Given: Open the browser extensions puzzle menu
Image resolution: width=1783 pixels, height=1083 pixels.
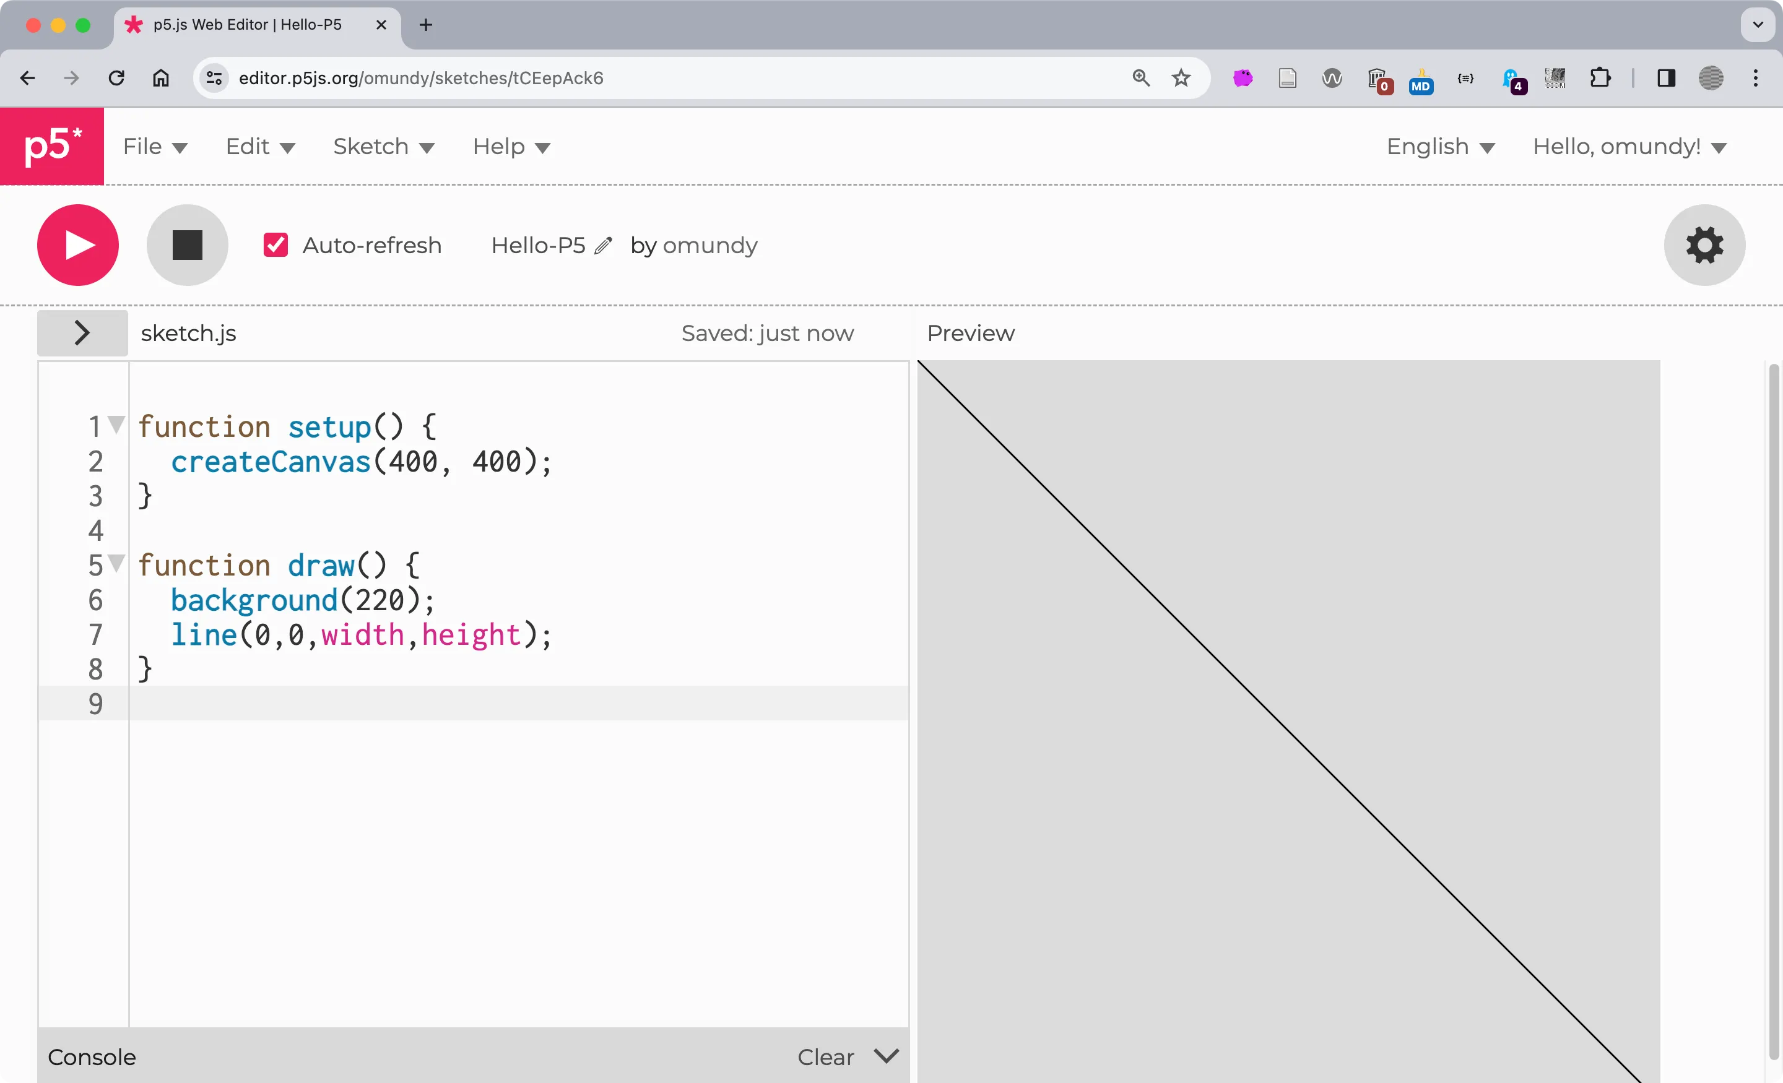Looking at the screenshot, I should pyautogui.click(x=1600, y=77).
